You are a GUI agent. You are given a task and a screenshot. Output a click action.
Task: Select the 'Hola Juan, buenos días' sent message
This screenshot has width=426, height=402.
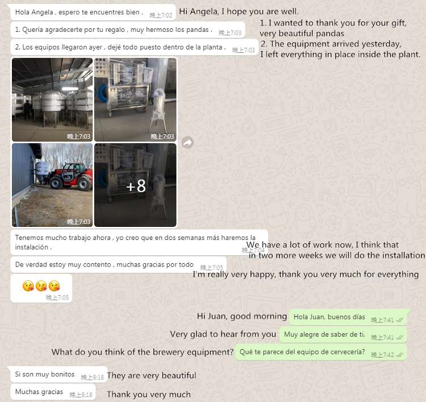tap(348, 317)
